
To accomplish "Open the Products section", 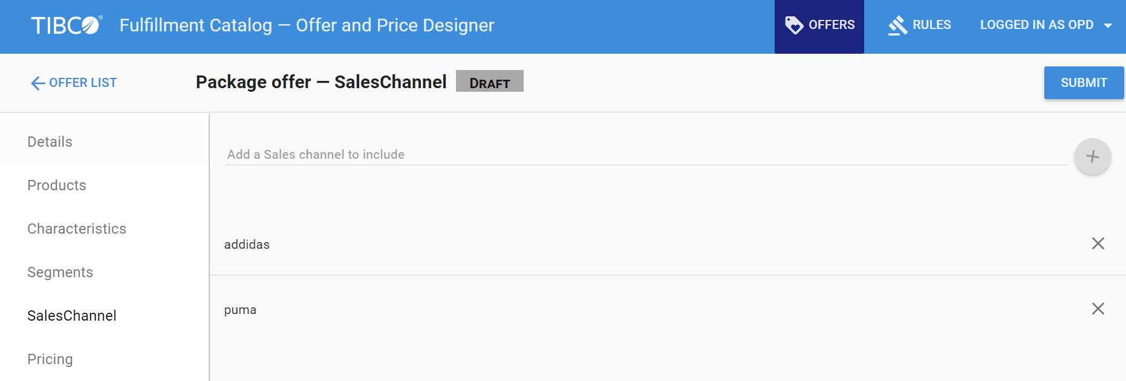I will (57, 185).
